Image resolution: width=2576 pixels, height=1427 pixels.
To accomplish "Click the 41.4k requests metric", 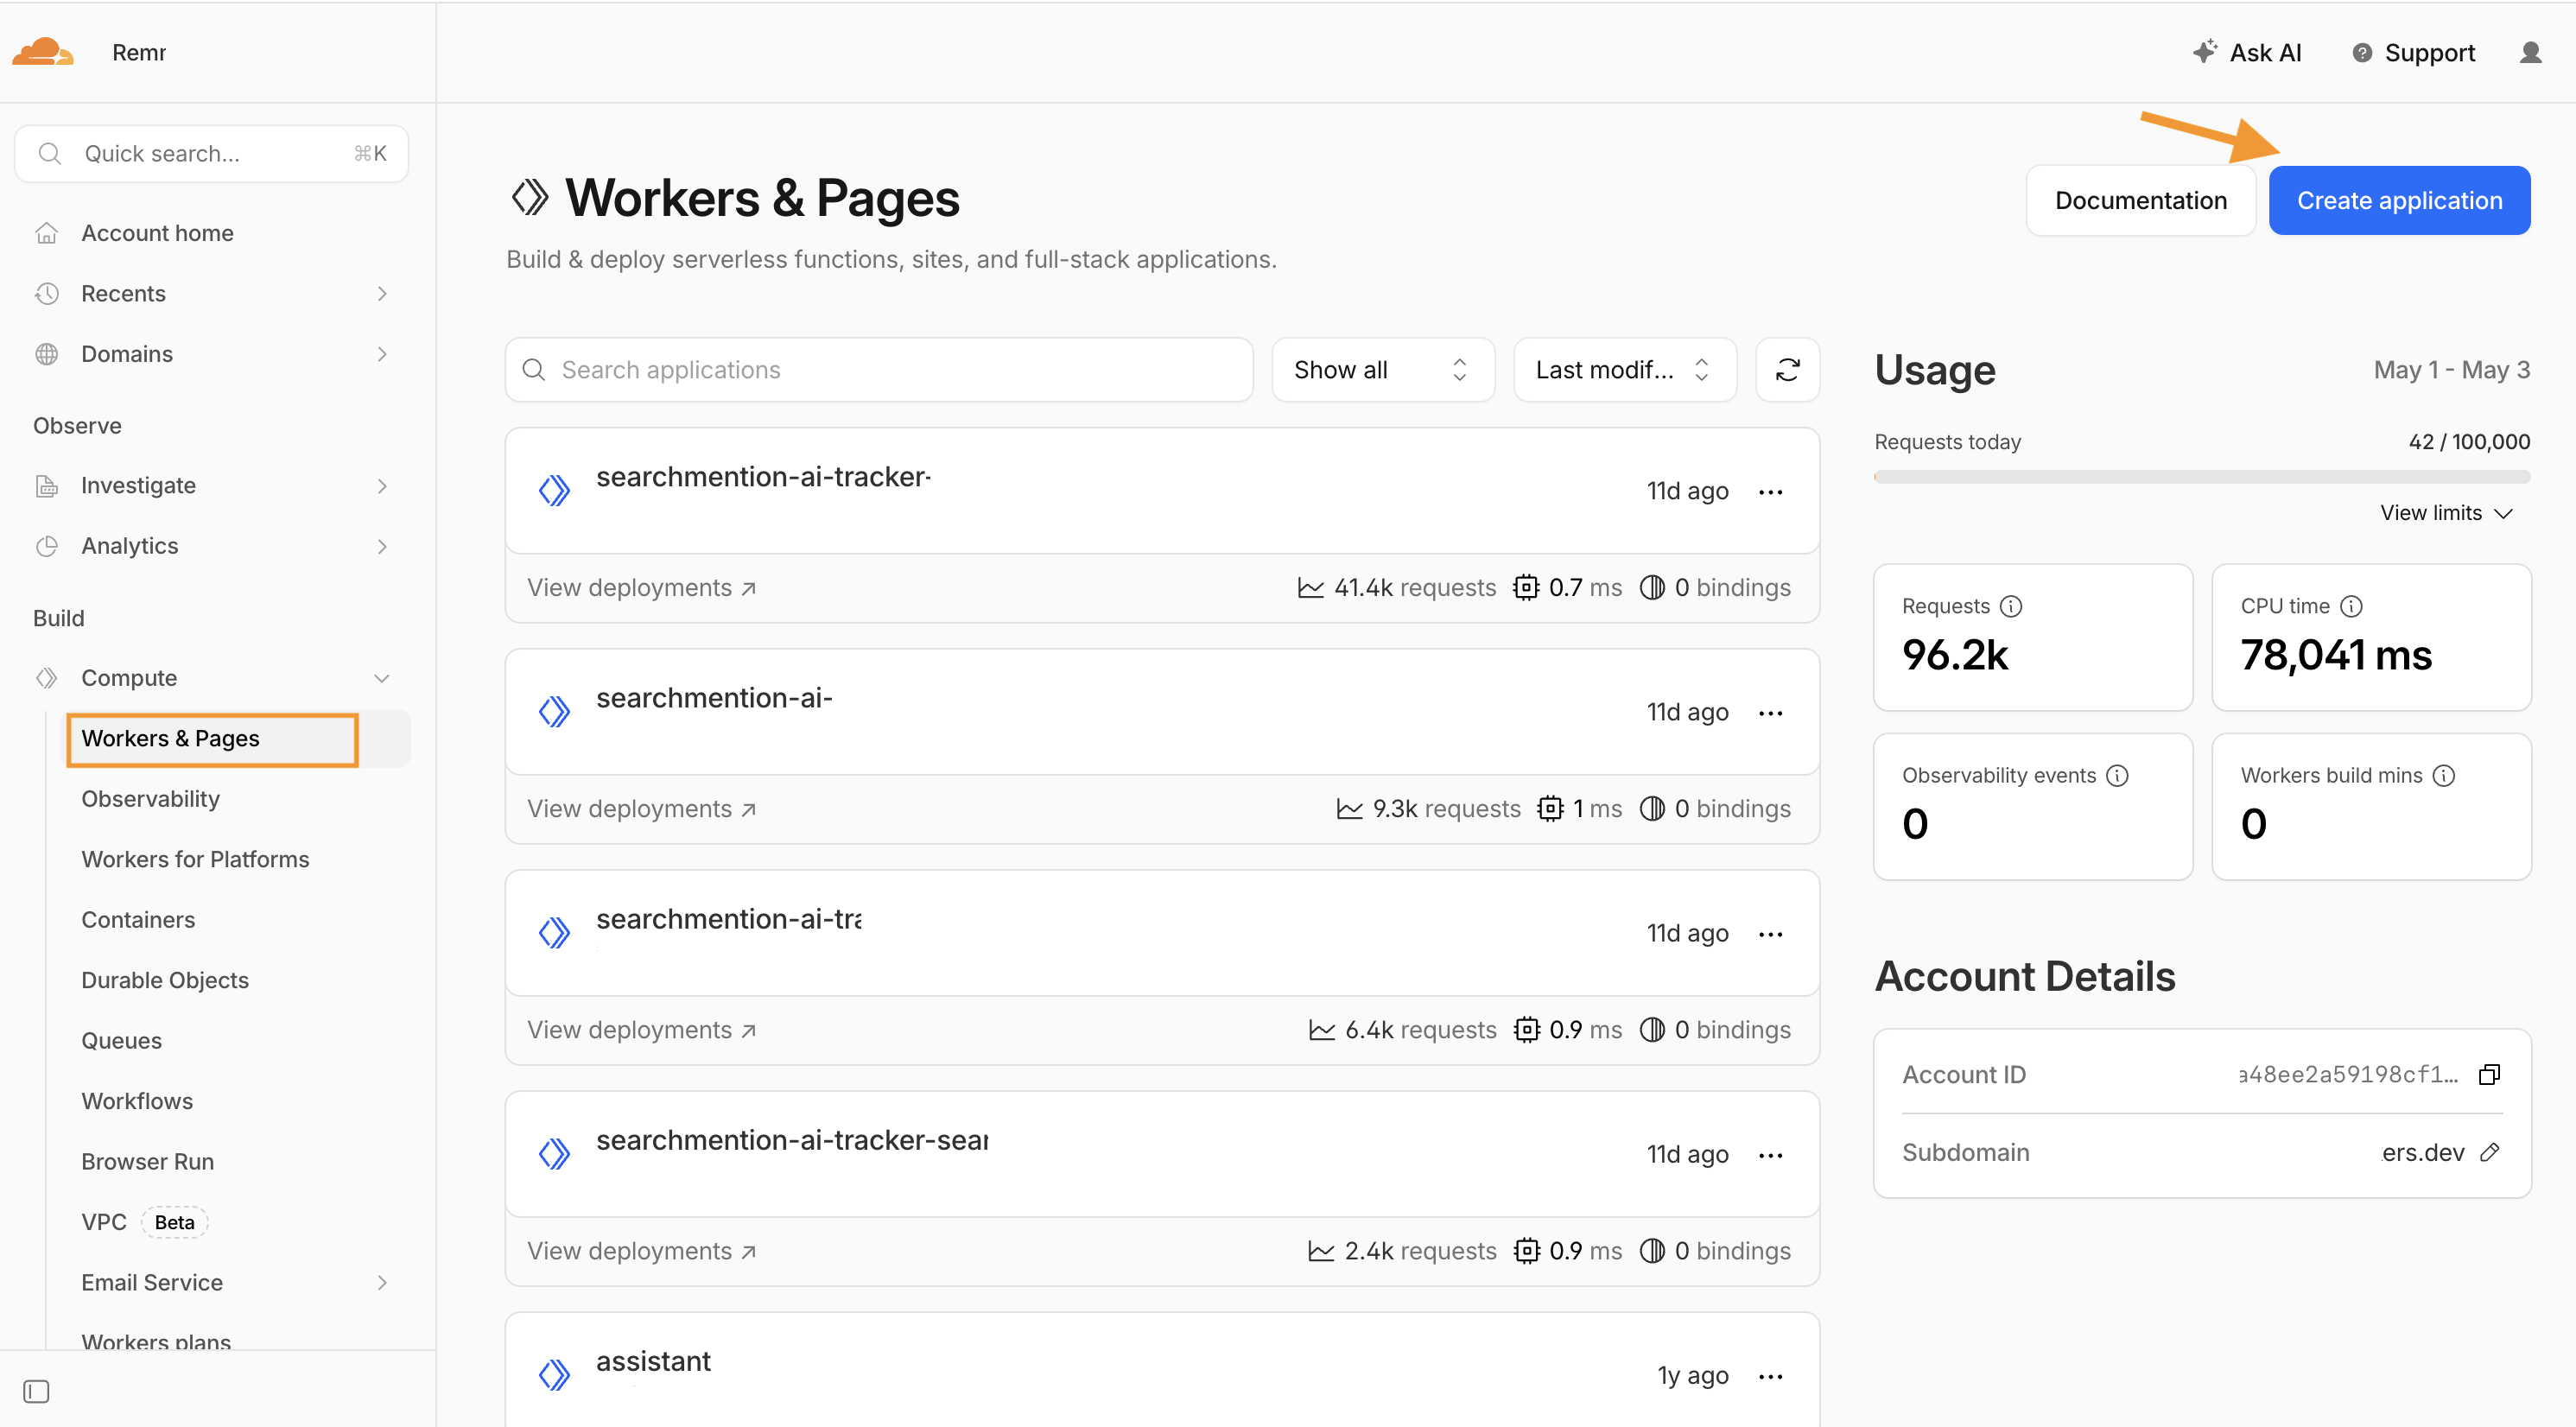I will tap(1396, 588).
